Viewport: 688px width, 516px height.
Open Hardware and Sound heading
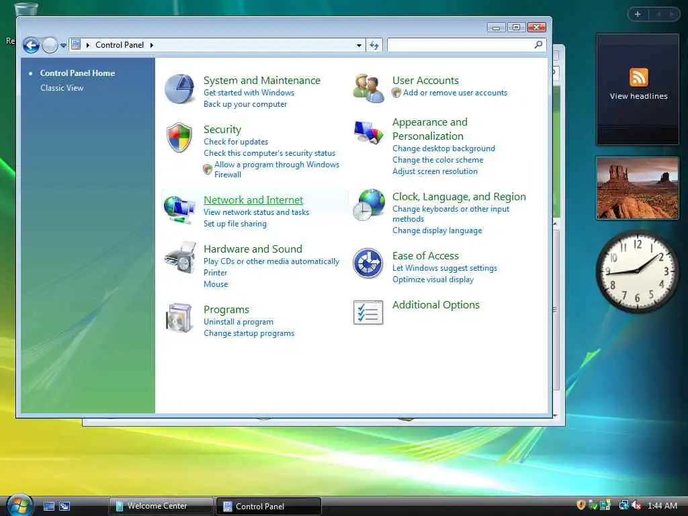253,249
